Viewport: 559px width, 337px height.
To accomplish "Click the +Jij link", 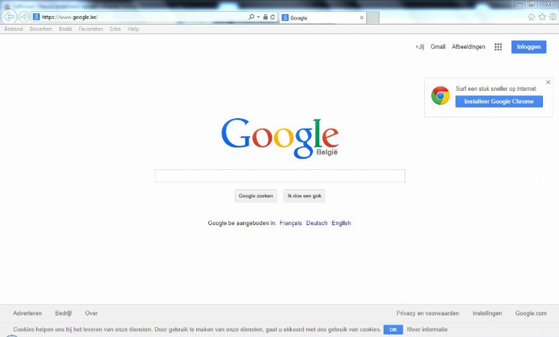I will pyautogui.click(x=419, y=47).
